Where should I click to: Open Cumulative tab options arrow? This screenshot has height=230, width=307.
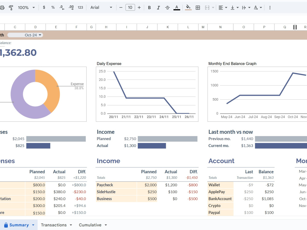(106, 225)
